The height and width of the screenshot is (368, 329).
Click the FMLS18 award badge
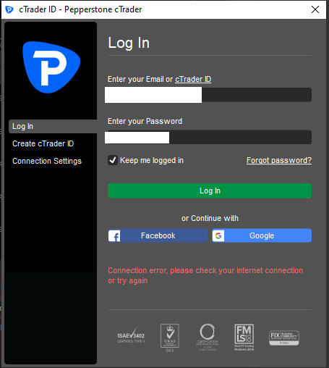pyautogui.click(x=244, y=337)
